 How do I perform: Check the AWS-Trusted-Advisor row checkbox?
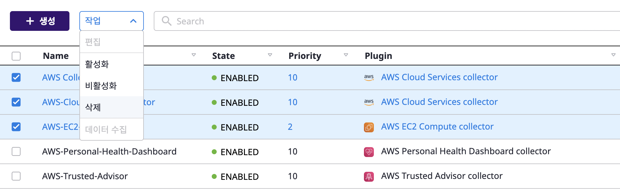[16, 176]
